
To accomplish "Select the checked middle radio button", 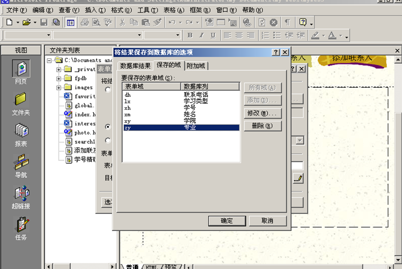I will [x=107, y=127].
